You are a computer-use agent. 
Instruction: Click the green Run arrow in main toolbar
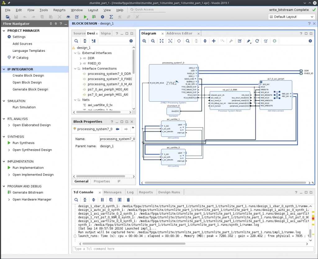85,17
